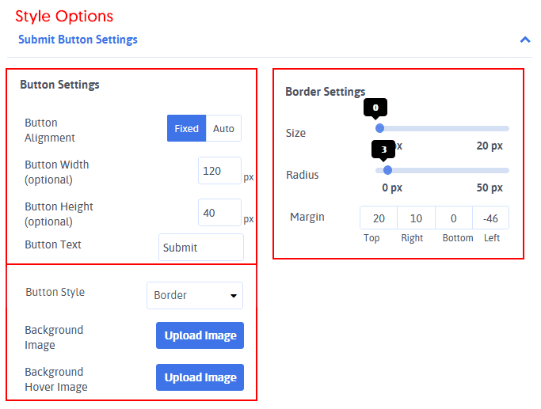
Task: Open Submit Button Settings section header
Action: 78,40
